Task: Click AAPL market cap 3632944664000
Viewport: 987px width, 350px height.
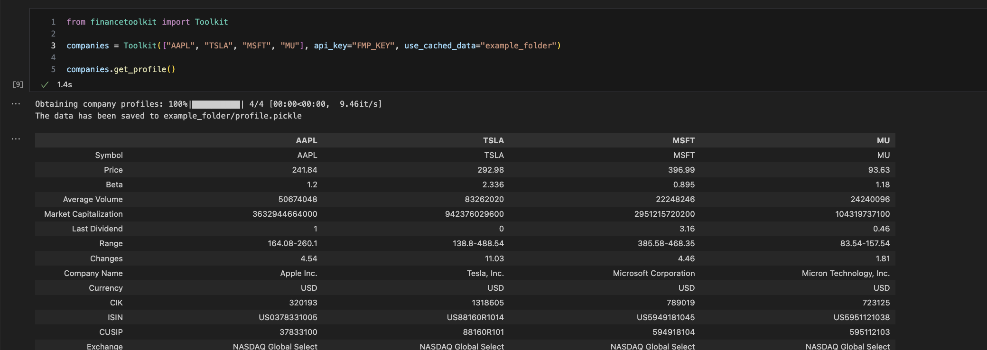Action: pyautogui.click(x=285, y=214)
